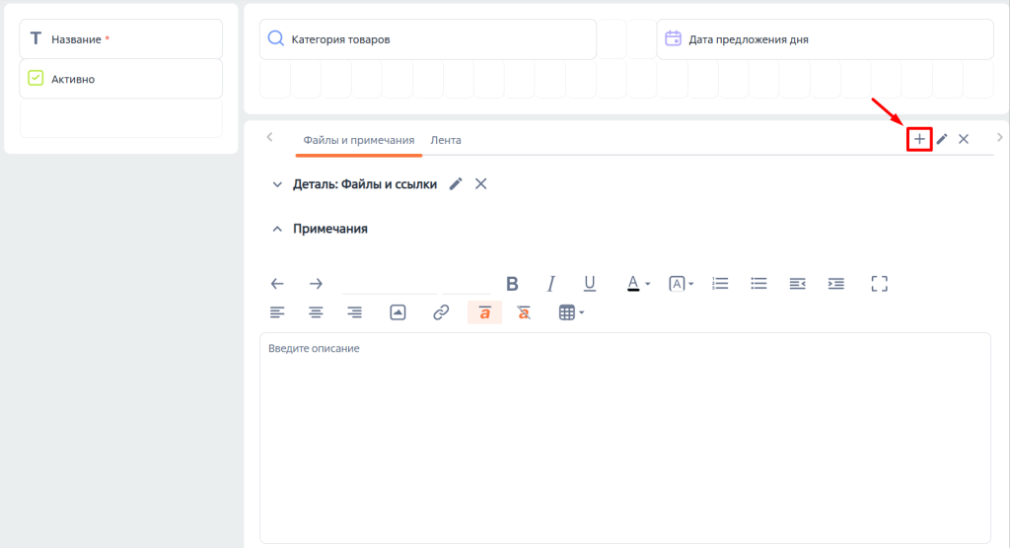Switch to the Лента tab
Image resolution: width=1010 pixels, height=548 pixels.
click(x=446, y=140)
